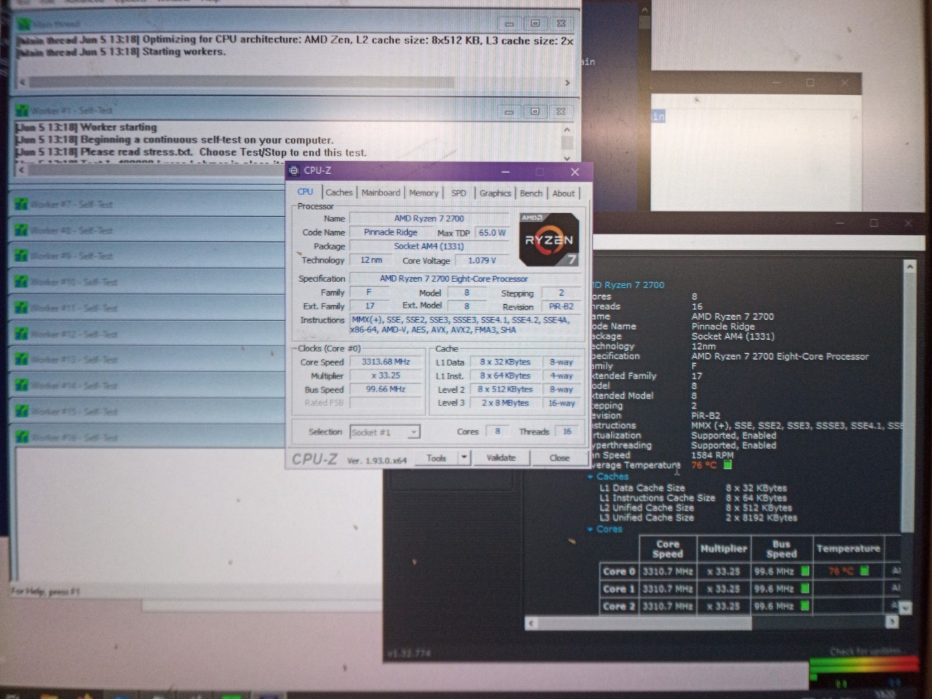Minimize the Main thread child window
The height and width of the screenshot is (699, 932).
click(x=509, y=24)
